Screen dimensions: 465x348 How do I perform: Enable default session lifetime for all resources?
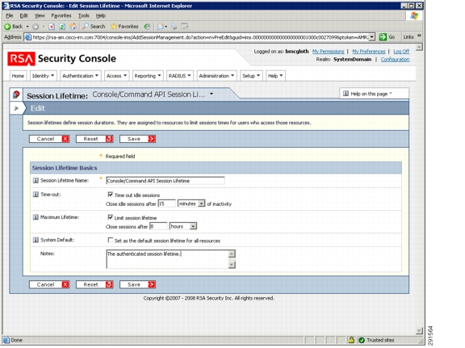tap(111, 240)
